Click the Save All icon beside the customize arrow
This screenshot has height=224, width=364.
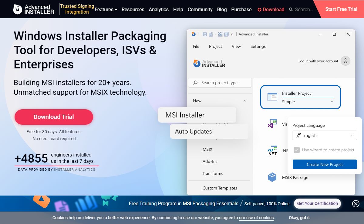click(226, 34)
